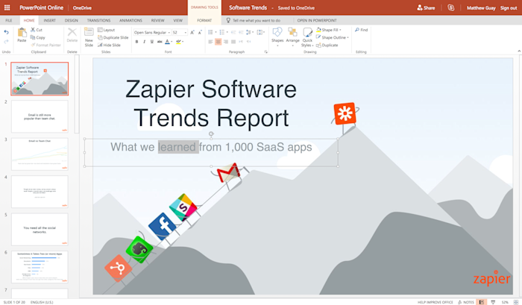This screenshot has width=522, height=305.
Task: Click the Delete slide icon
Action: click(x=72, y=35)
